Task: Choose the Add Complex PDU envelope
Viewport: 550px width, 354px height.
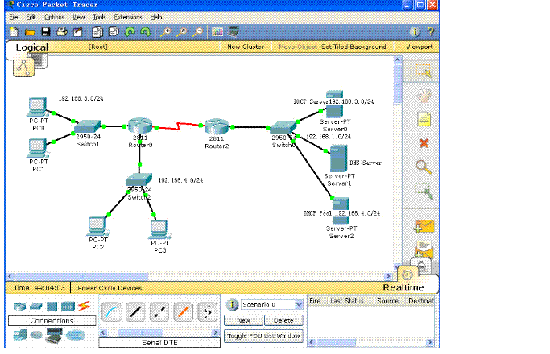Action: [424, 249]
